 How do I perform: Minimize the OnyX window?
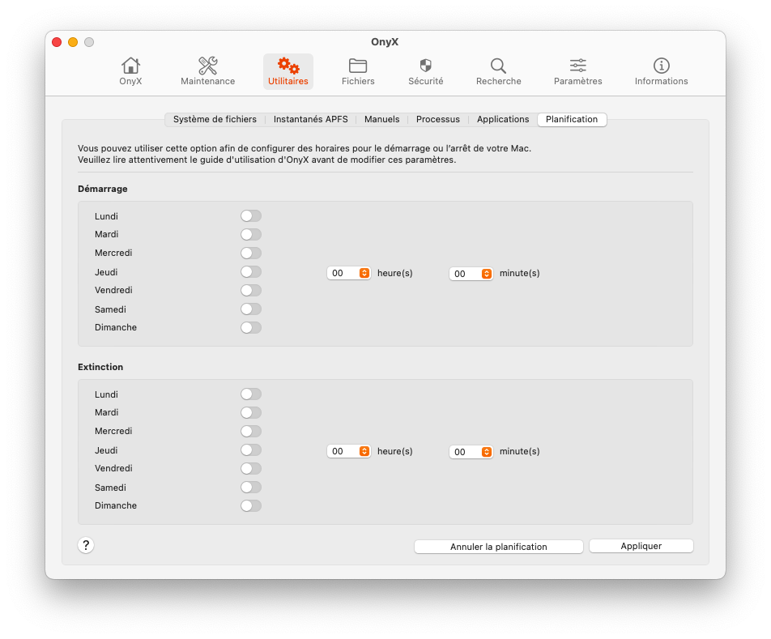(73, 42)
